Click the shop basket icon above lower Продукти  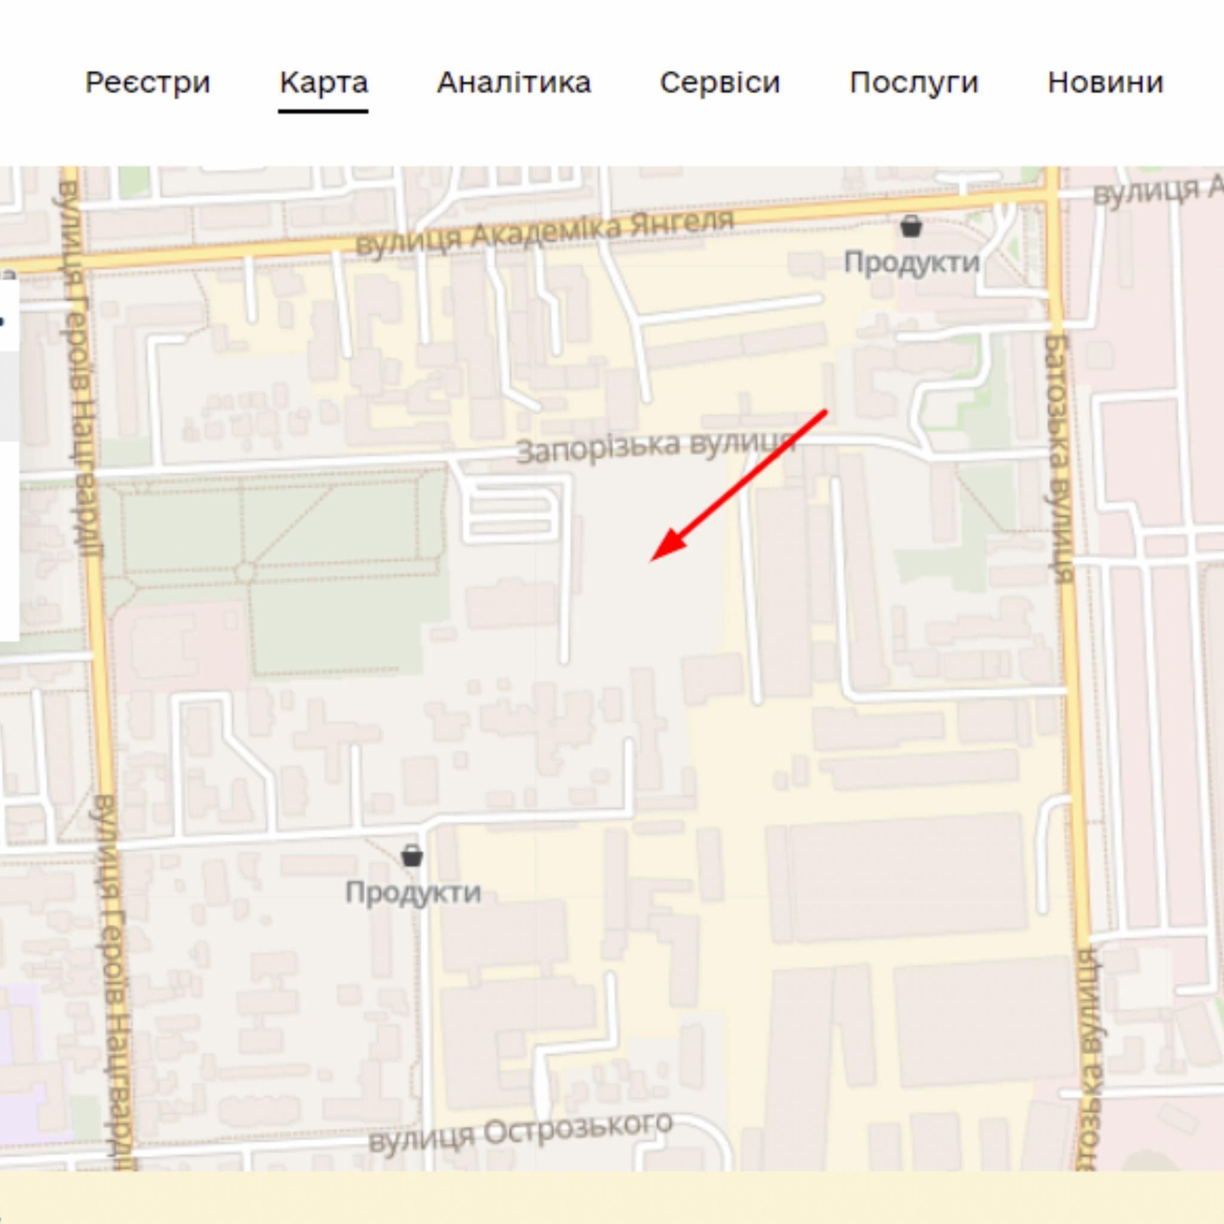click(x=412, y=855)
